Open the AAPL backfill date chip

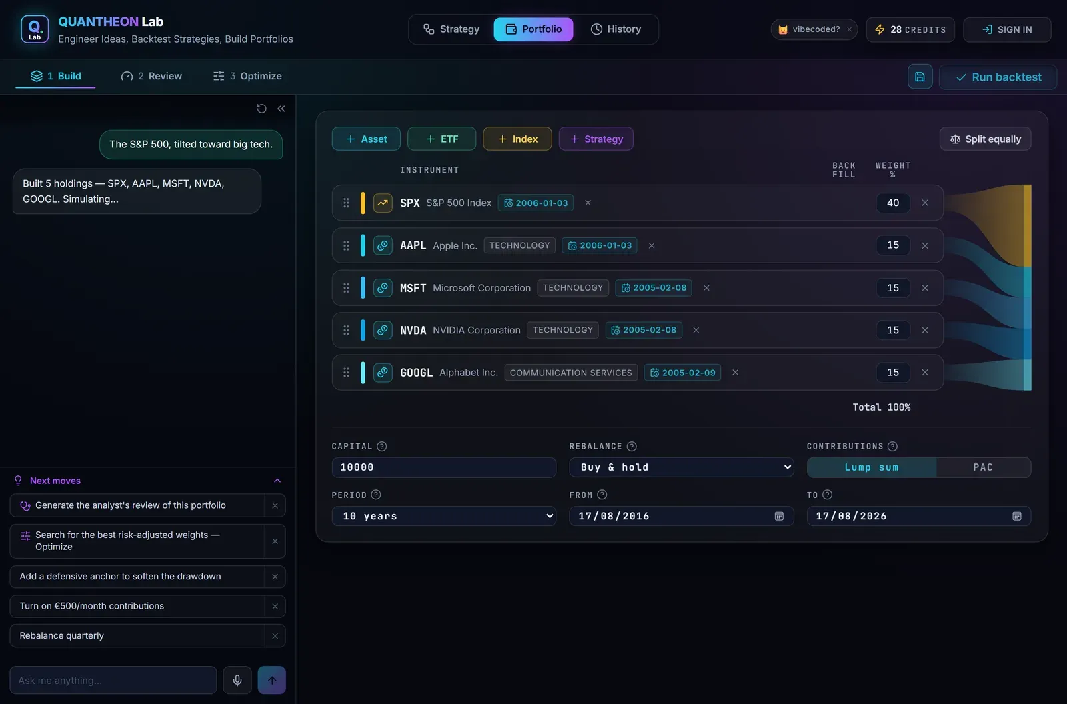click(x=600, y=245)
